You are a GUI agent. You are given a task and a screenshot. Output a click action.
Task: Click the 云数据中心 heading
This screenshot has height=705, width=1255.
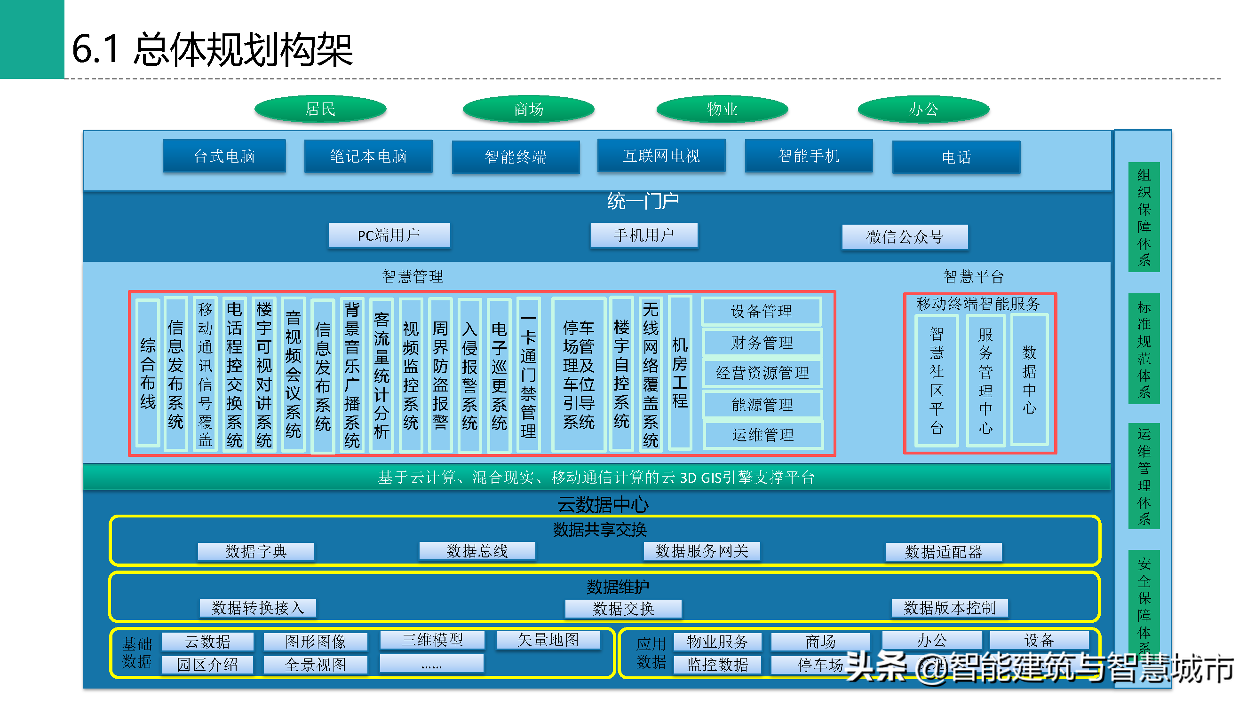(x=603, y=505)
